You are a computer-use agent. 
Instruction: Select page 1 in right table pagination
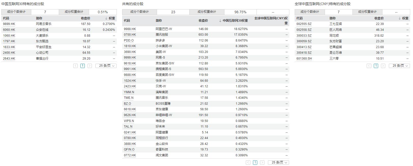tap(376, 66)
